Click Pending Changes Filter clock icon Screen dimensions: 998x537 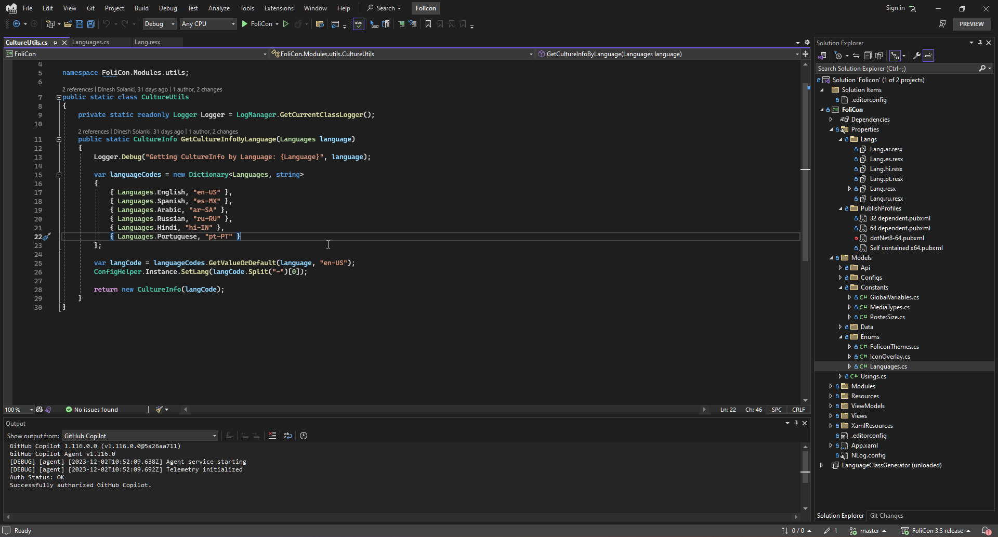tap(838, 56)
